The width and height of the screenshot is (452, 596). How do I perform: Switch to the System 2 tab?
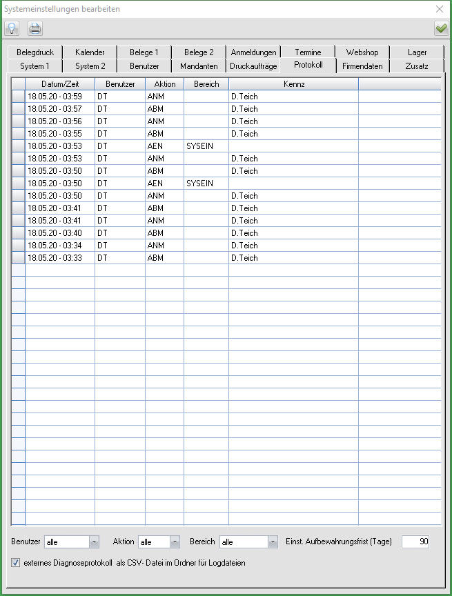(90, 66)
